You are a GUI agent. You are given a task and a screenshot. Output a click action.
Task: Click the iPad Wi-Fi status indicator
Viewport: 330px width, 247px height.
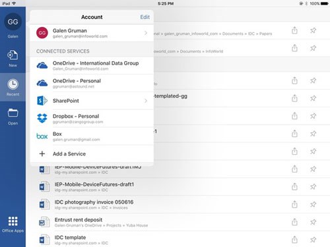[x=14, y=3]
